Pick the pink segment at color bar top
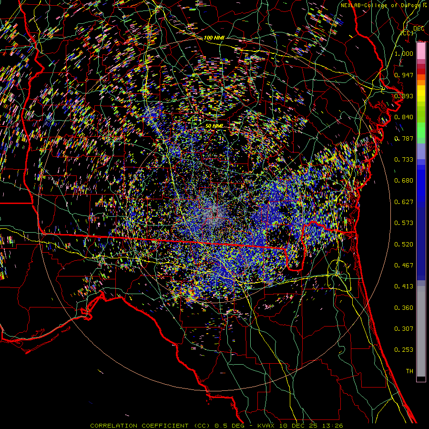 tap(421, 51)
